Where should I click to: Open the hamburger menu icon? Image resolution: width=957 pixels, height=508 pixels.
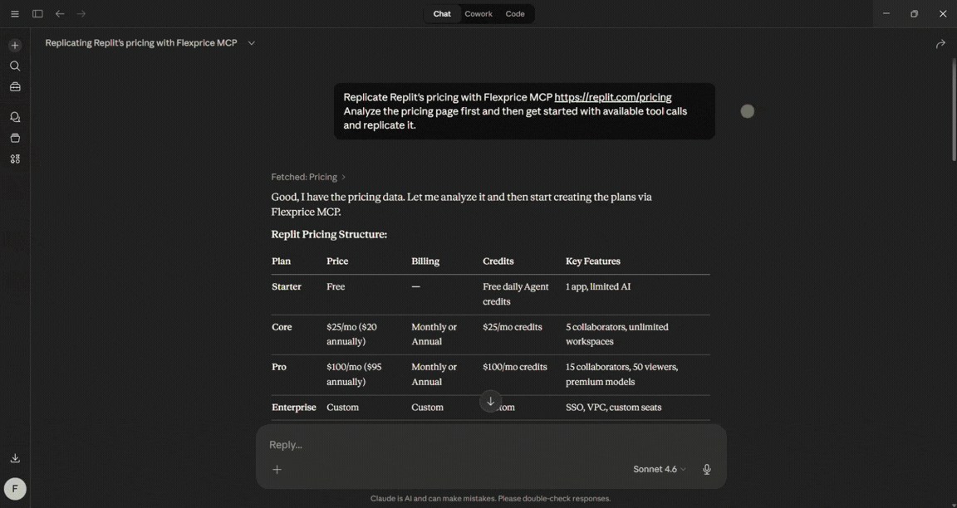[15, 13]
